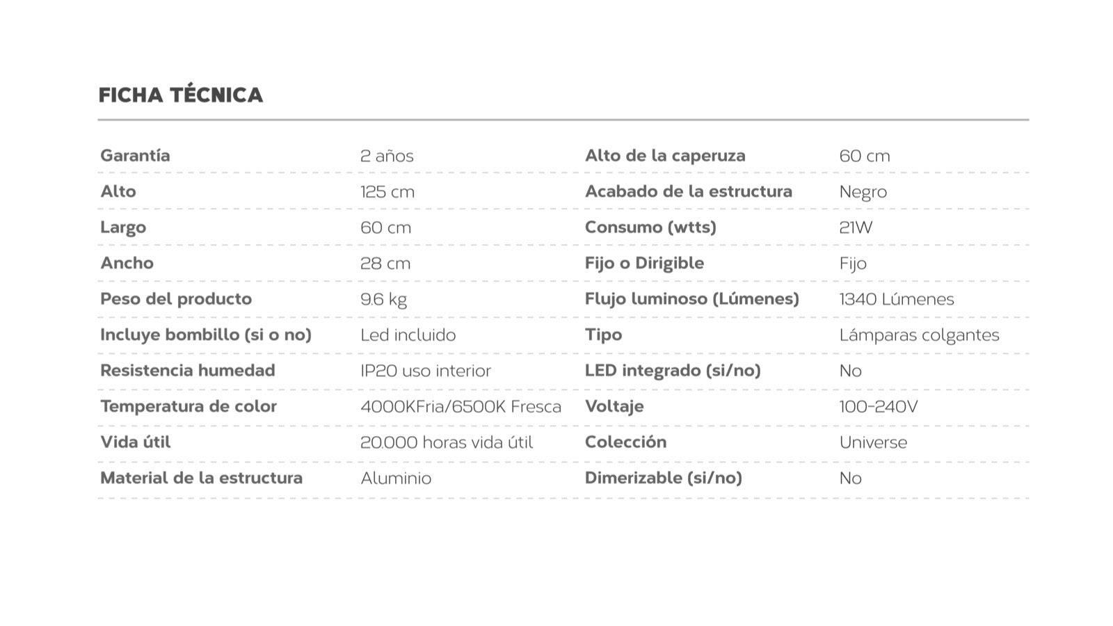This screenshot has height=626, width=1113.
Task: Select the Aluminio material value
Action: click(396, 479)
